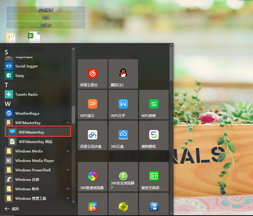
Task: Start TuneIn Radio from the app list
Action: click(38, 95)
